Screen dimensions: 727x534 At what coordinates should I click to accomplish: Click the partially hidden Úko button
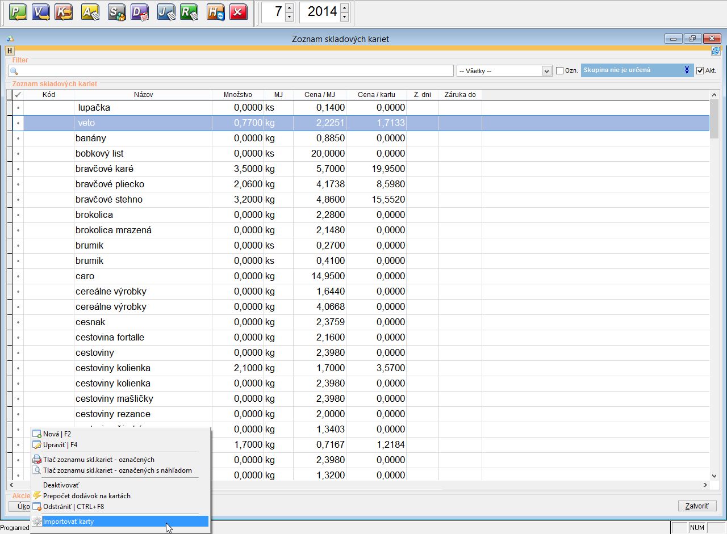click(x=20, y=506)
